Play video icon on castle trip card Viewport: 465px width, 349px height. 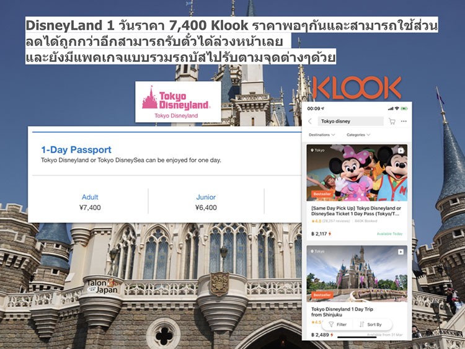tap(401, 252)
